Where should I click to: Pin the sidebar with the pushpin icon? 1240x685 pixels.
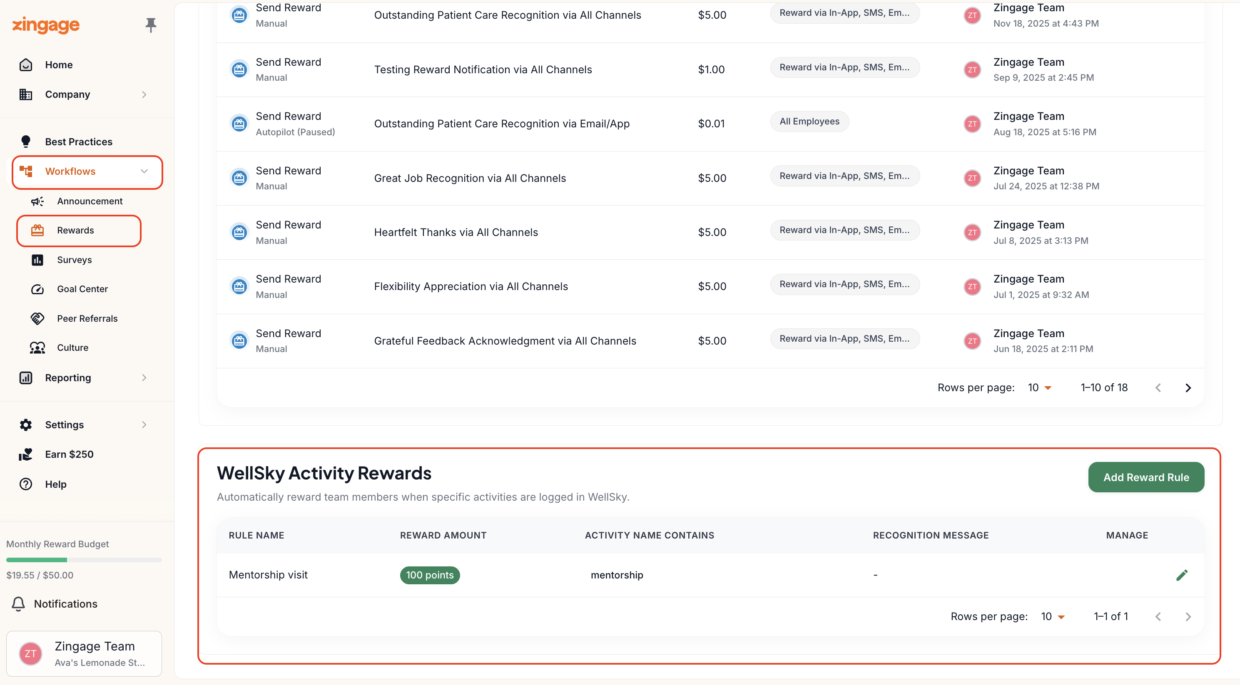151,25
